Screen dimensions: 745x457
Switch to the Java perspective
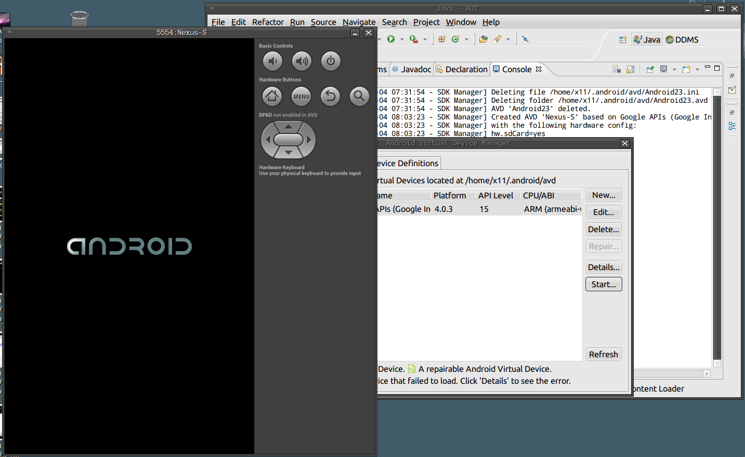[x=647, y=39]
